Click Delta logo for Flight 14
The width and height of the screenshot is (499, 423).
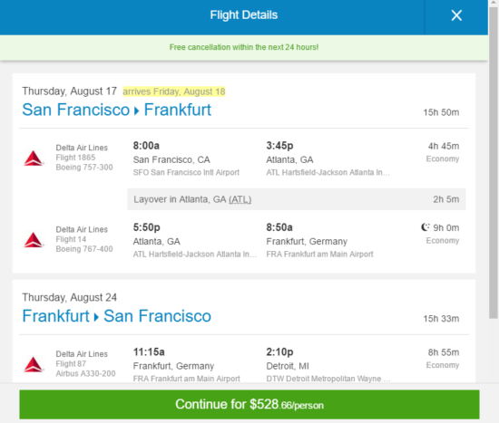coord(34,240)
